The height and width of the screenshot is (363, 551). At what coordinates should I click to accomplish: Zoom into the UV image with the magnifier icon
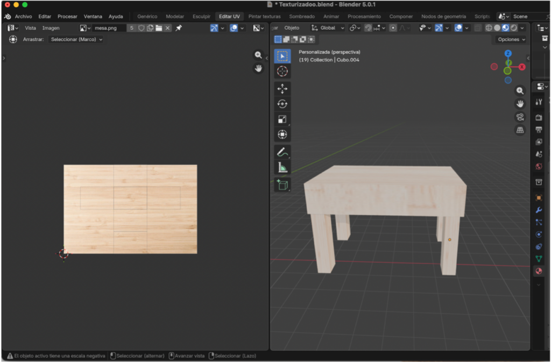click(257, 55)
